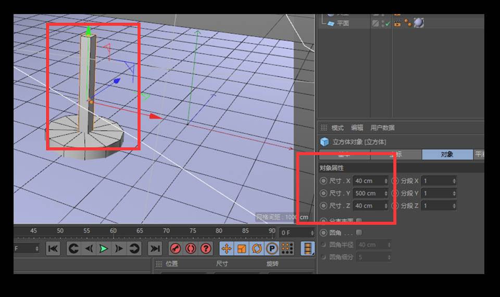500x297 pixels.
Task: Switch to the 对象 tab
Action: 447,154
